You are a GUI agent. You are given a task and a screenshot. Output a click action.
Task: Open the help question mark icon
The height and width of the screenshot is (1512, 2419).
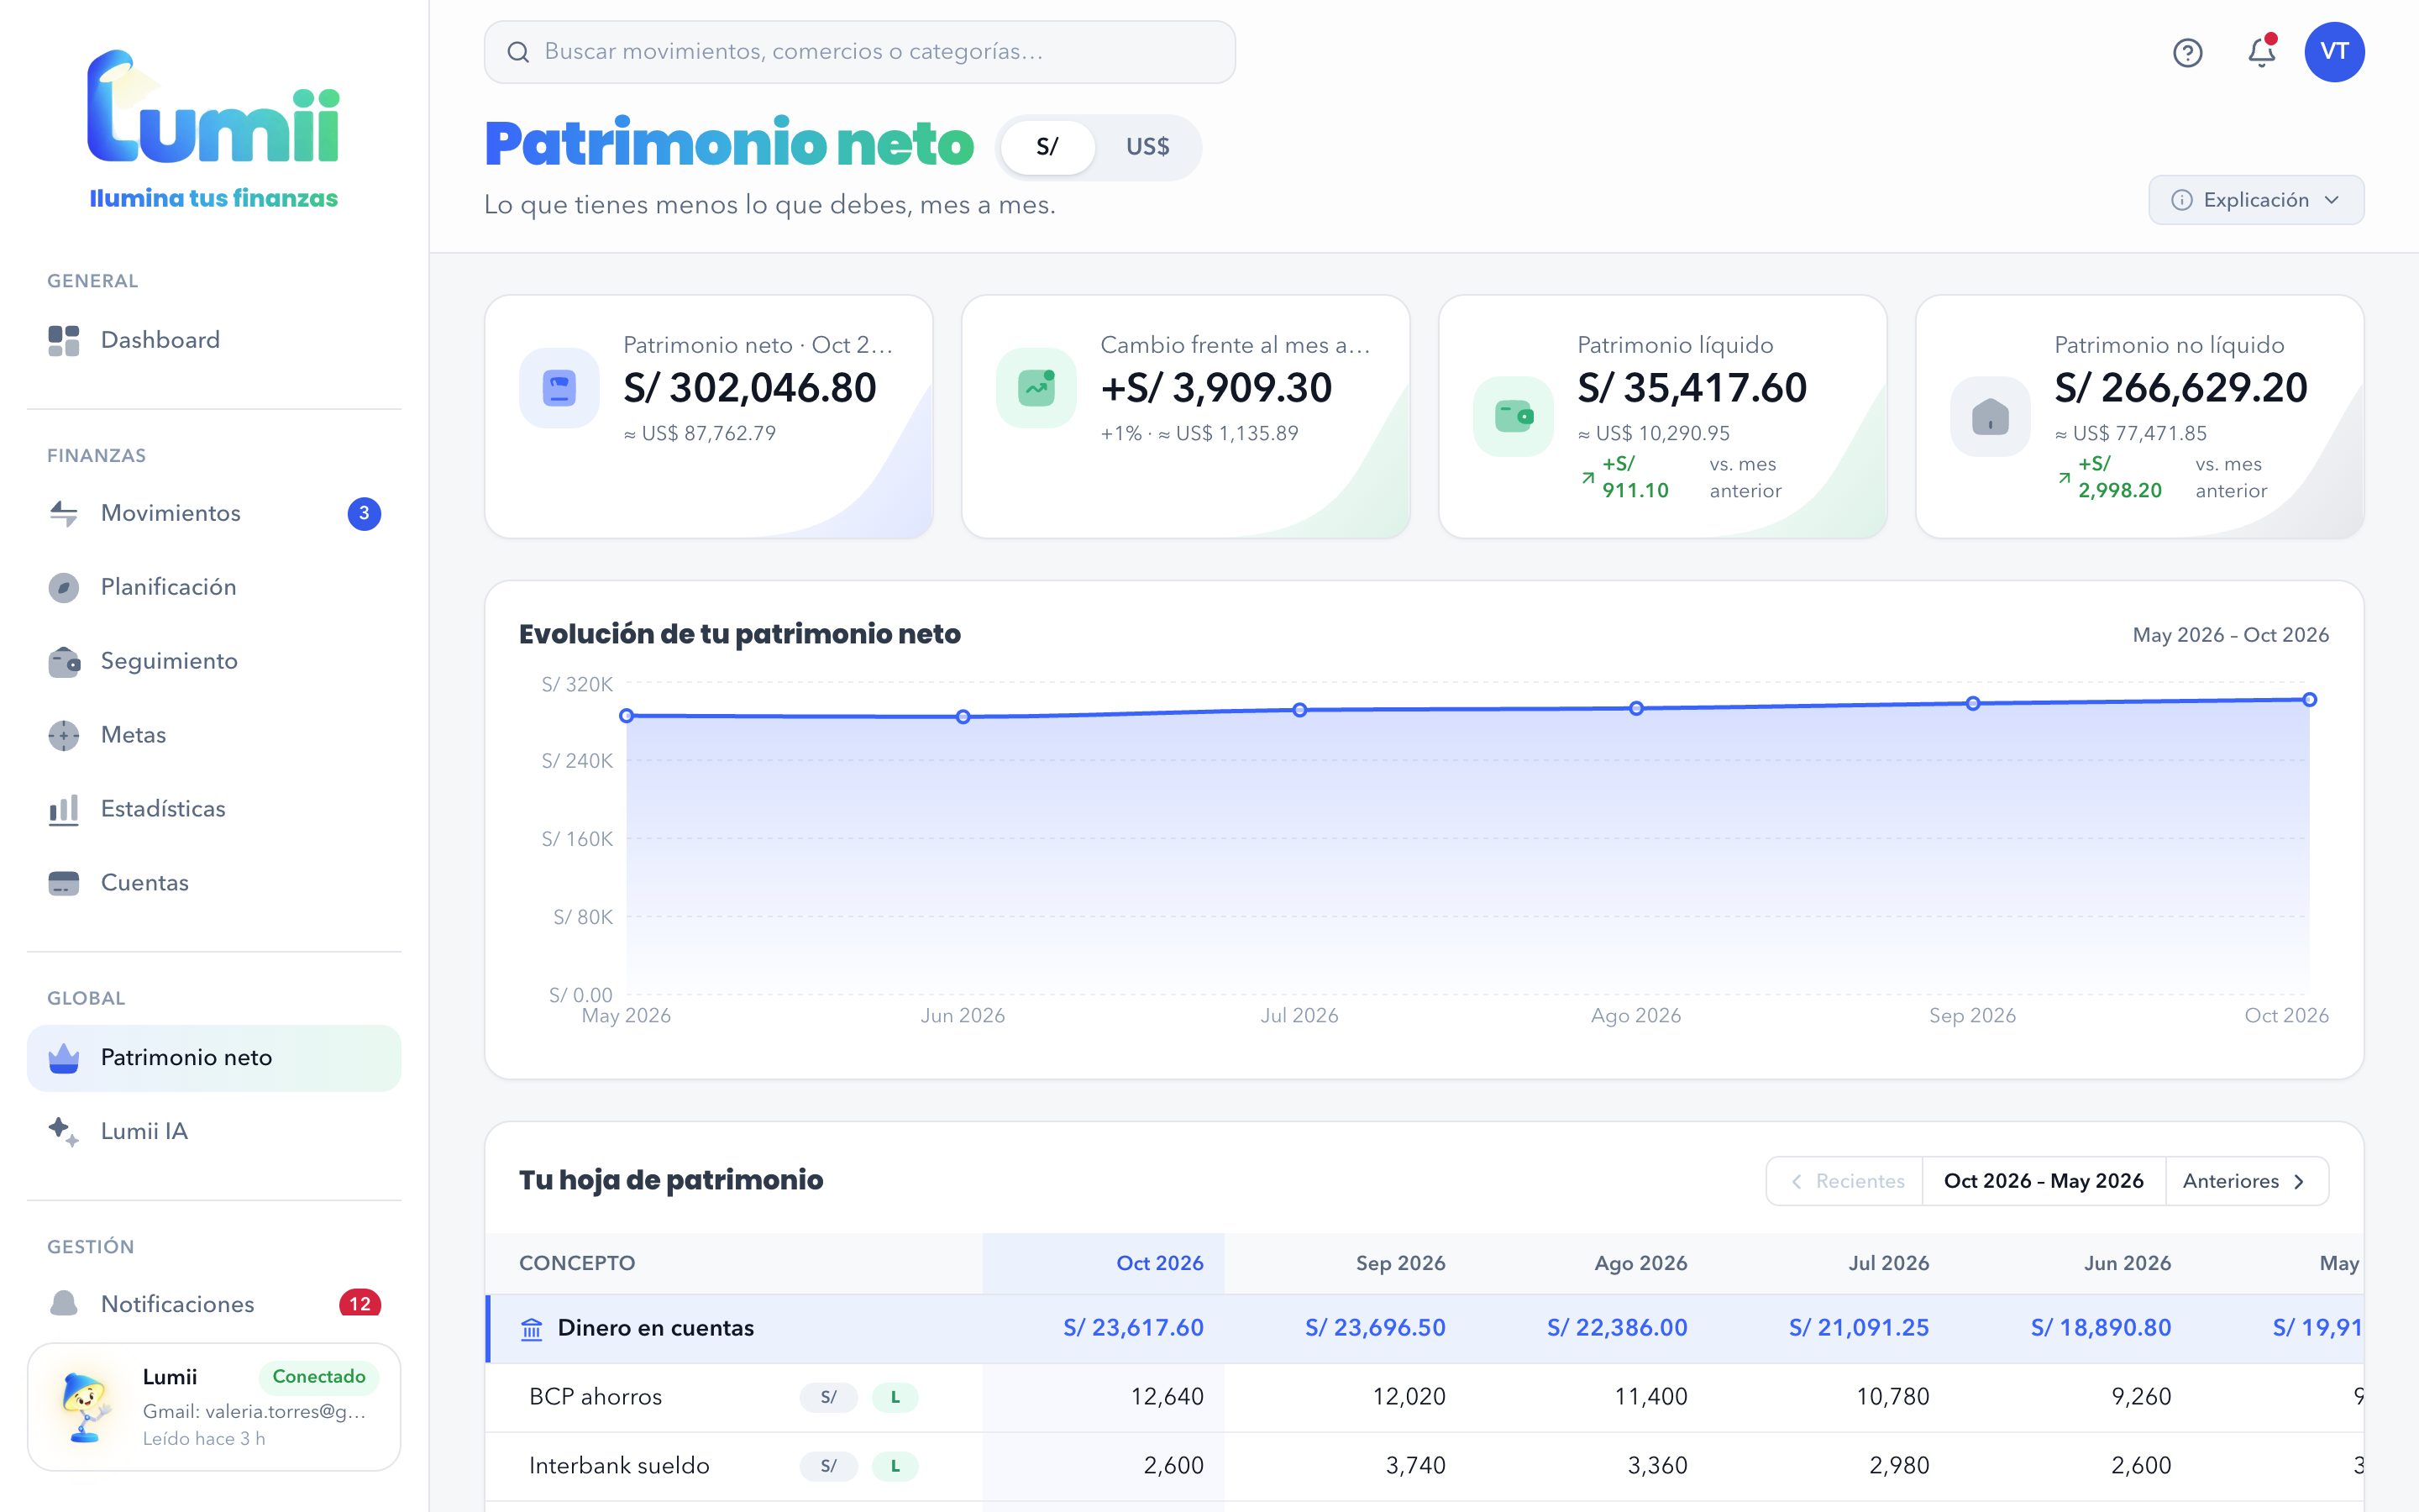click(x=2187, y=52)
